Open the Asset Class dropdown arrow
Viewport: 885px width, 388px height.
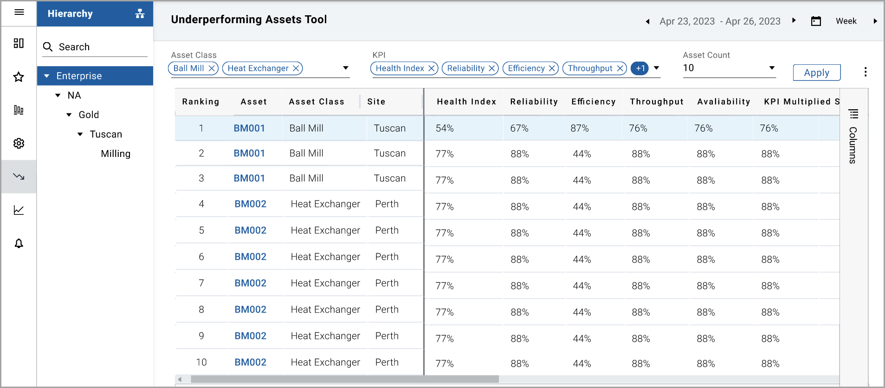[346, 68]
